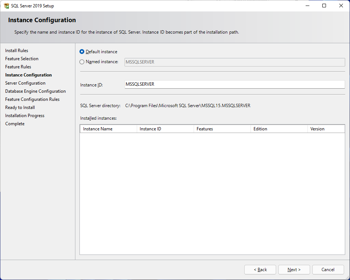Focus the Instance ID input field
The width and height of the screenshot is (350, 280).
point(235,84)
